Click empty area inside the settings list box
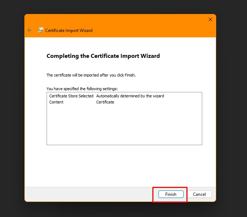 click(x=124, y=126)
